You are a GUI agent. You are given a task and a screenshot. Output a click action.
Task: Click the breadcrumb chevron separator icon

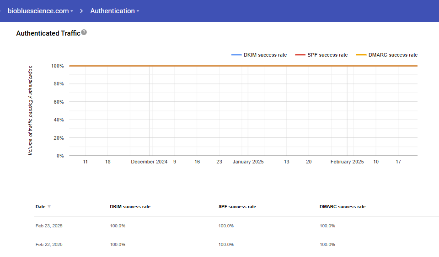point(81,11)
